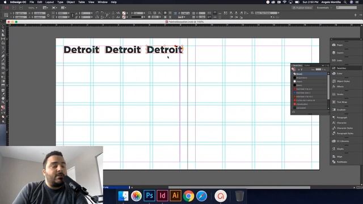Open the Layout menu
Image resolution: width=363 pixels, height=204 pixels.
[49, 2]
